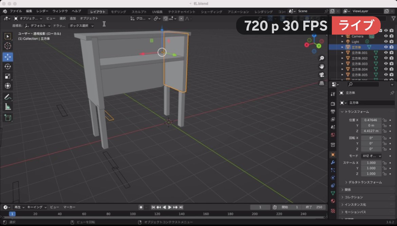Viewport: 397px width, 226px height.
Task: Disable rendering for 立方体.005
Action: click(x=392, y=75)
